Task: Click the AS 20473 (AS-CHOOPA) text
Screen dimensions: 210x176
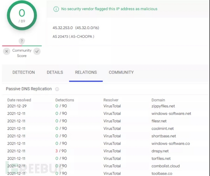Action: pyautogui.click(x=73, y=36)
